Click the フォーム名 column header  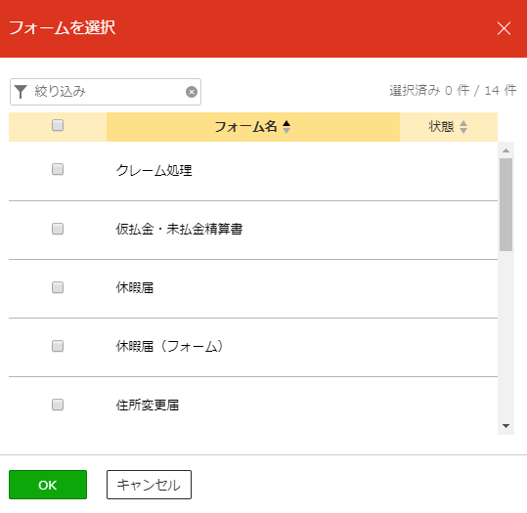click(x=253, y=127)
